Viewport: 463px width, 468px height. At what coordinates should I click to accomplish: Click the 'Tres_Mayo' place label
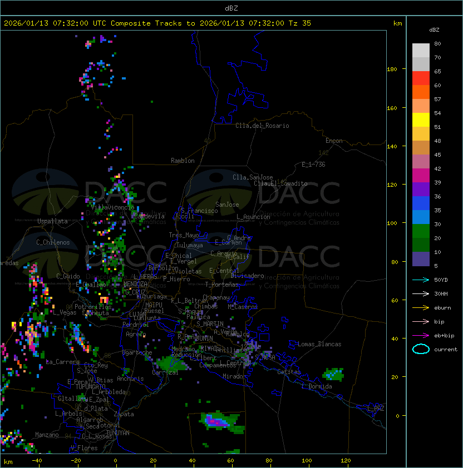tap(184, 235)
